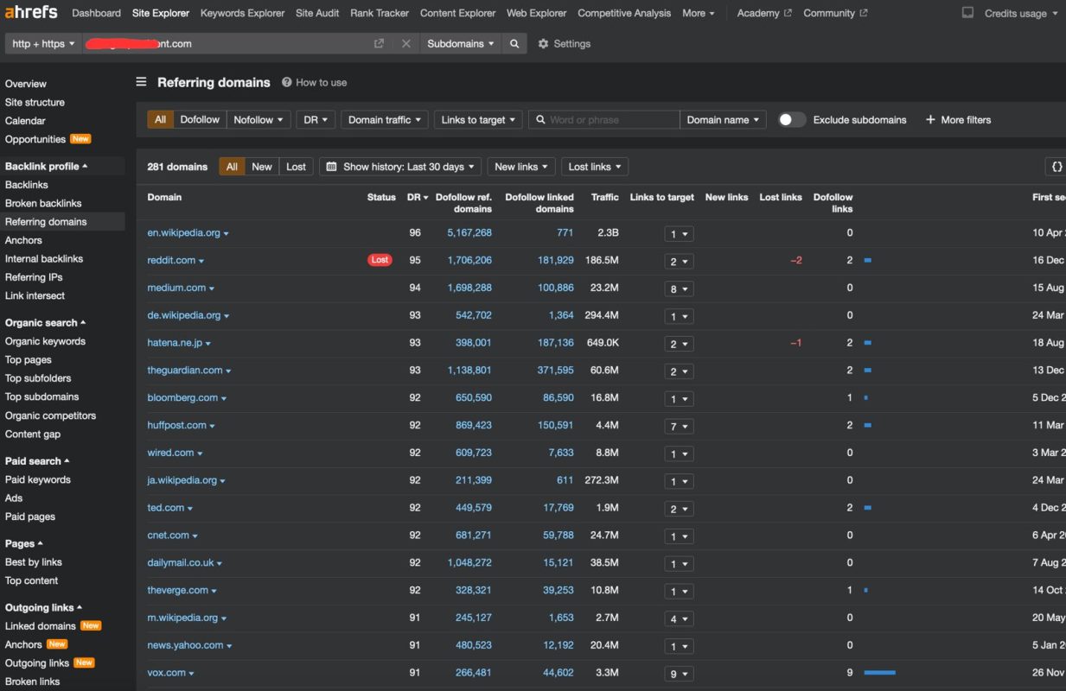1066x691 pixels.
Task: Open the bloomberg.com domain dropdown arrow
Action: point(224,399)
